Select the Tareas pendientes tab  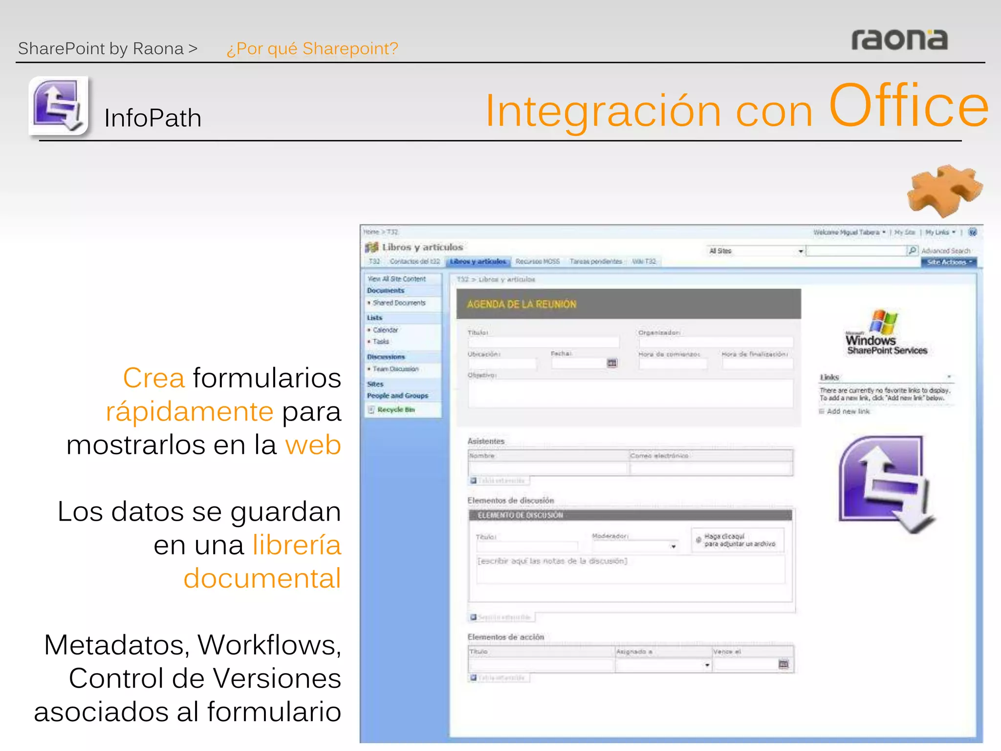596,262
